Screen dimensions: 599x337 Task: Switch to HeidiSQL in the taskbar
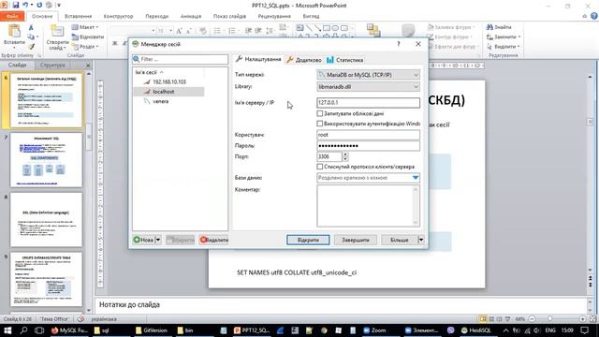point(476,330)
